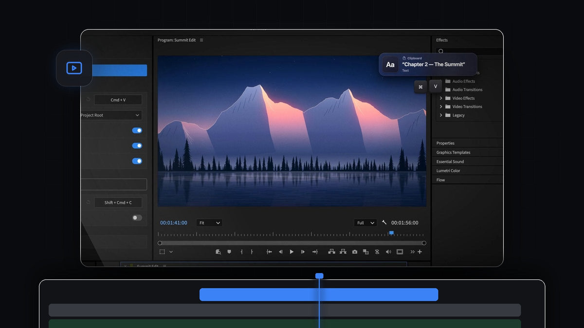Step back one frame

280,252
